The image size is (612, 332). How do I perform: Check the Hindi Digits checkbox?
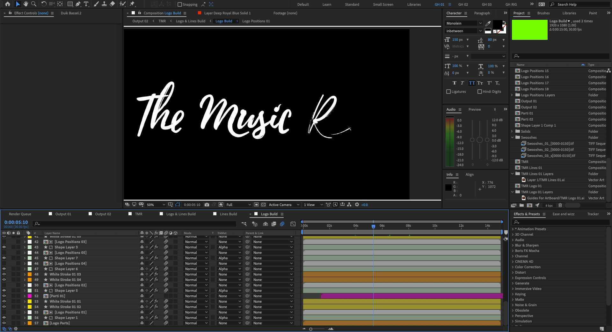click(480, 92)
